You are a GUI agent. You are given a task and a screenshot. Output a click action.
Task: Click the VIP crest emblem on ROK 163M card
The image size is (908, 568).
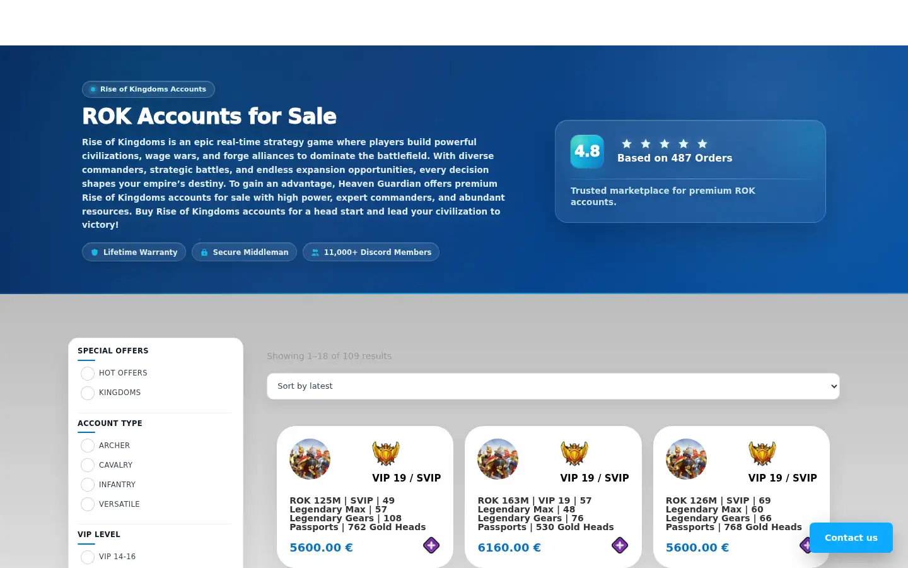[574, 453]
